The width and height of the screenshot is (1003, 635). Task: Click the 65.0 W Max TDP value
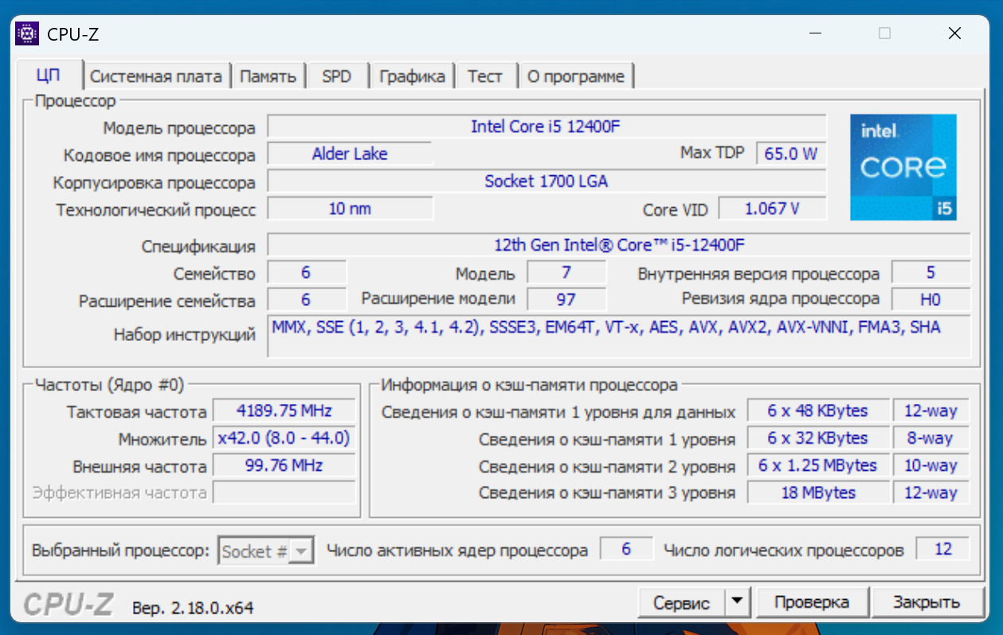tap(791, 154)
